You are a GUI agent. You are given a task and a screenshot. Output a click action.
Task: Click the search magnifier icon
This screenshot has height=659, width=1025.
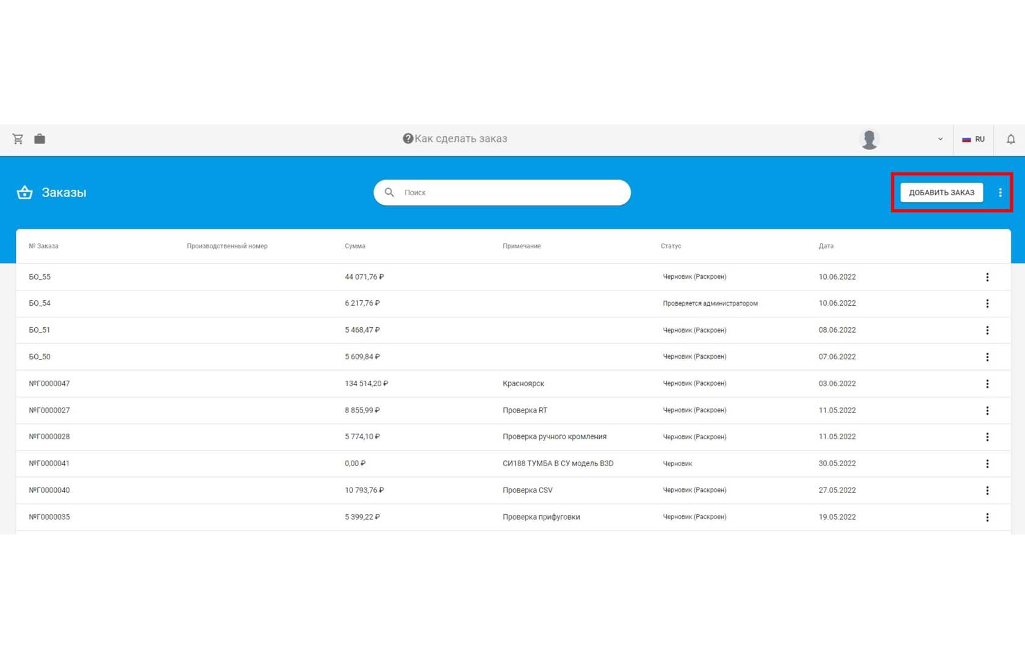pos(389,192)
